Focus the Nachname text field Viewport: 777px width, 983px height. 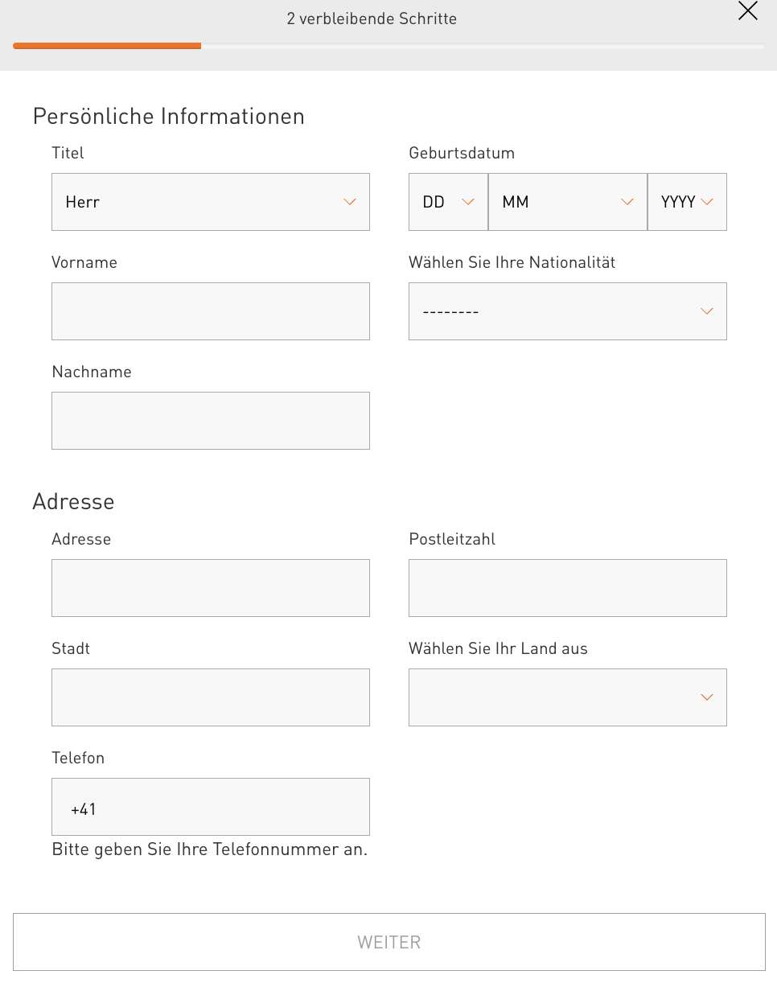210,421
